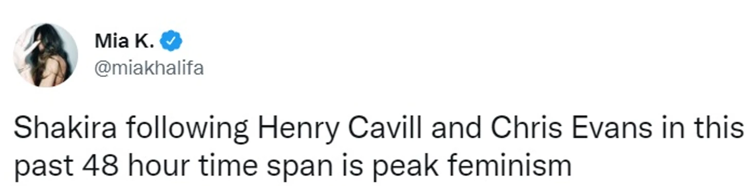The height and width of the screenshot is (186, 751).
Task: Open Mia K.'s profile picture
Action: pyautogui.click(x=46, y=55)
